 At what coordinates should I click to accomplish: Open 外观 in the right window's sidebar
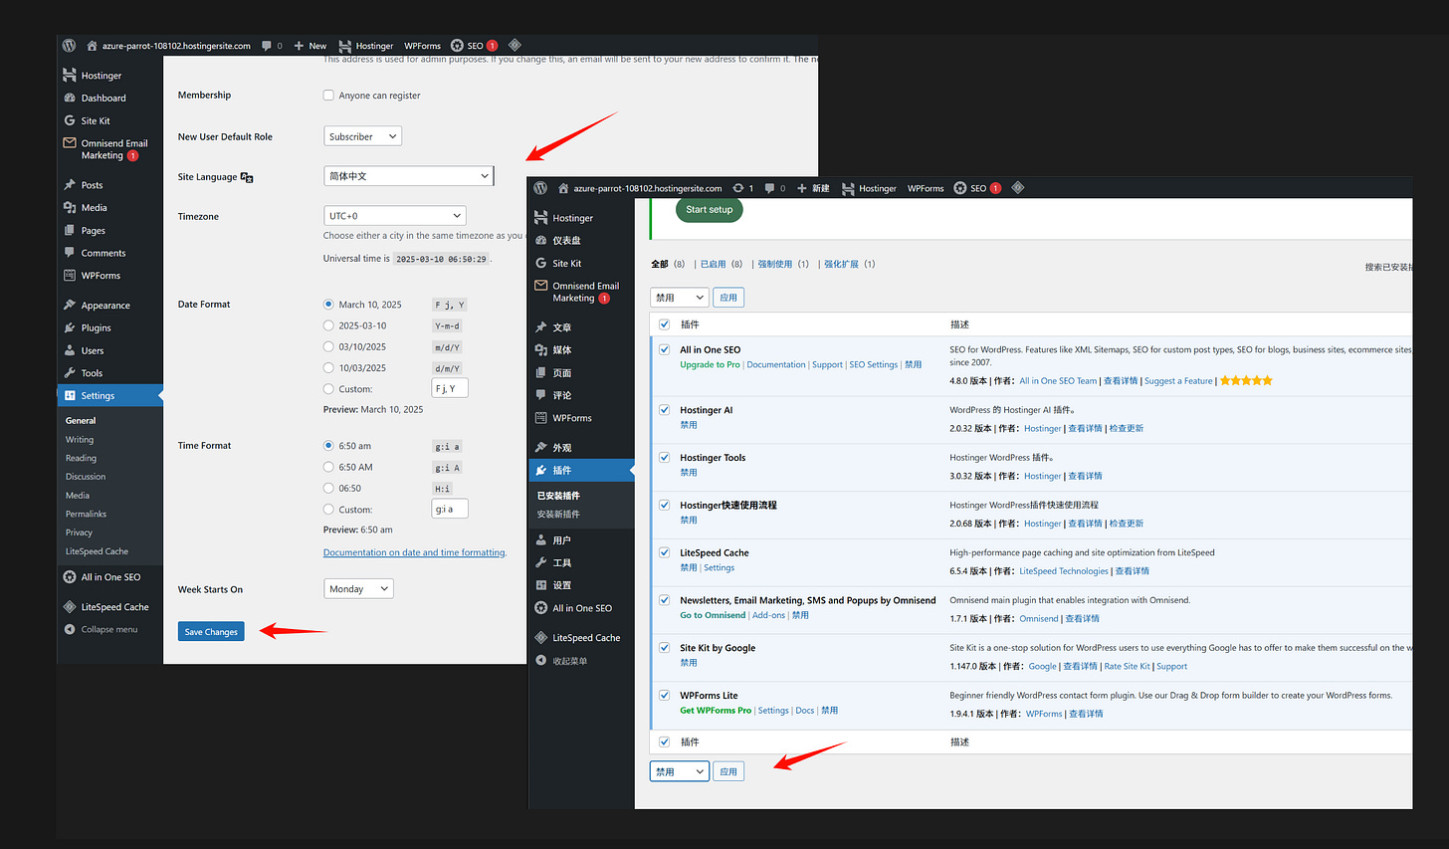562,448
